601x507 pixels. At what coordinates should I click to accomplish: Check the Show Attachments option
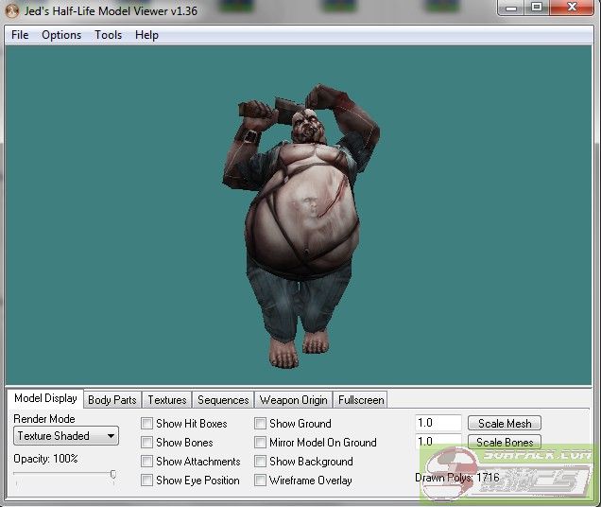(x=147, y=462)
